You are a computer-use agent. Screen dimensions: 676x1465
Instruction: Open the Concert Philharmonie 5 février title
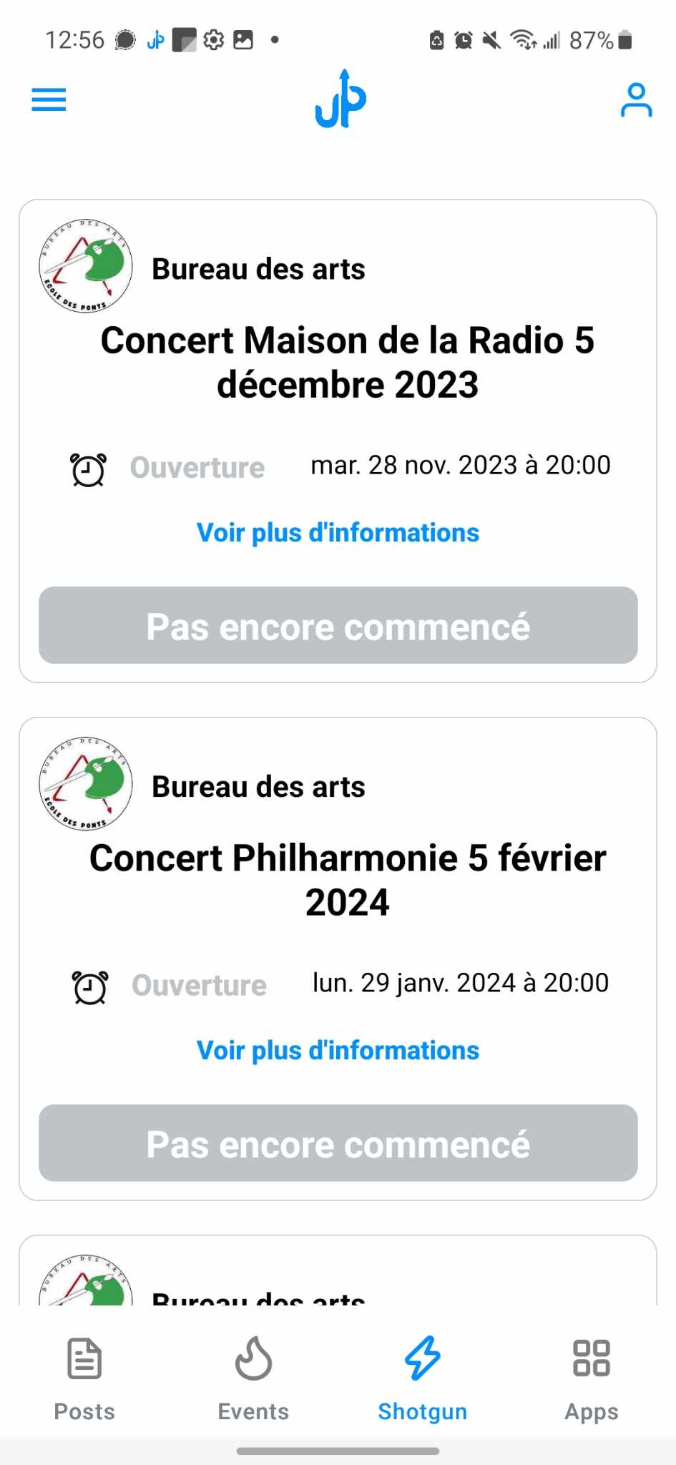[347, 880]
